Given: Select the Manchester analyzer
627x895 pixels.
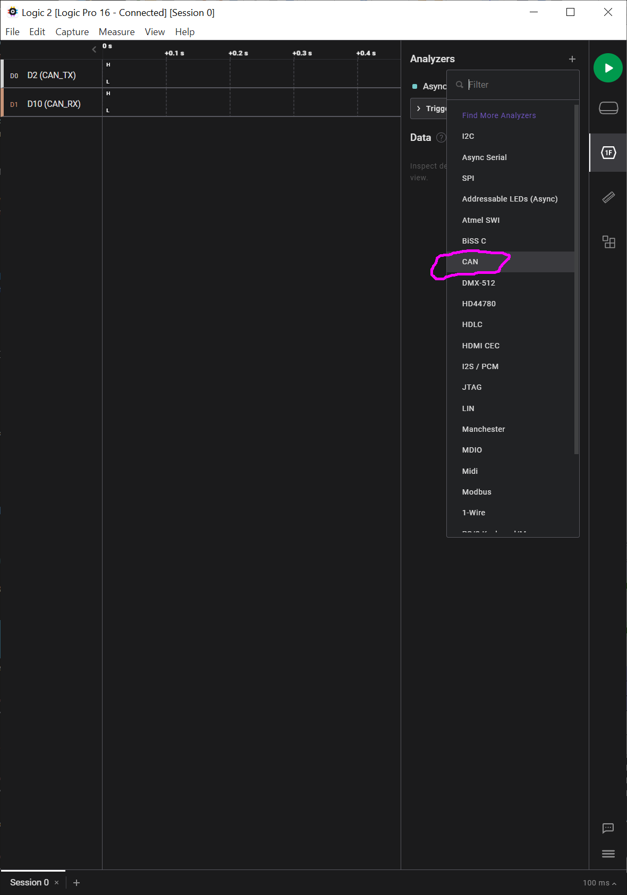Looking at the screenshot, I should 511,429.
